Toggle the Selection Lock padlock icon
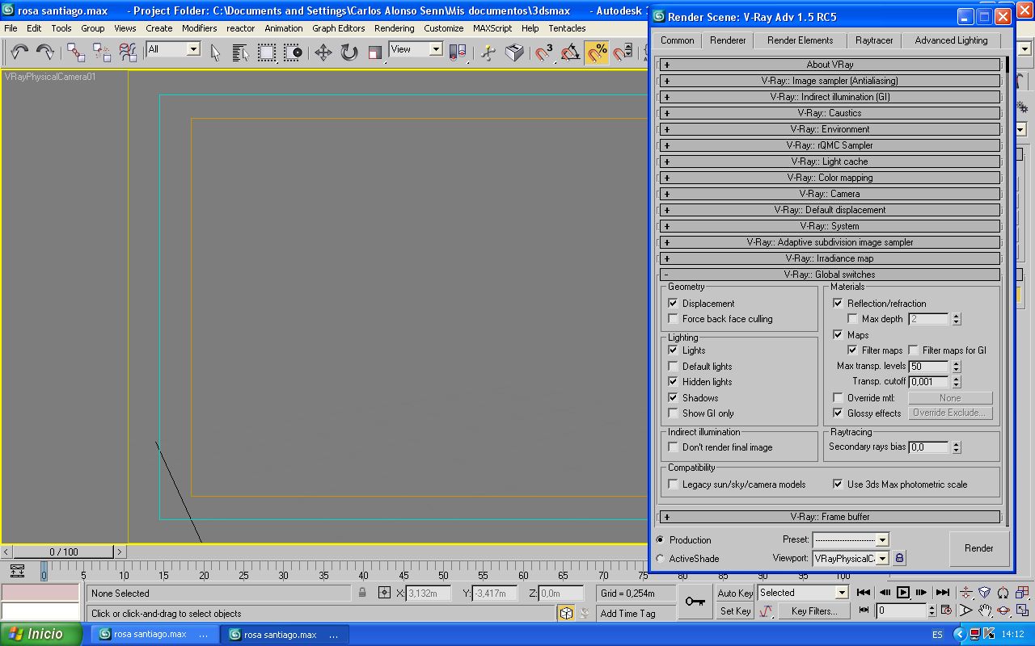1035x646 pixels. [x=362, y=593]
